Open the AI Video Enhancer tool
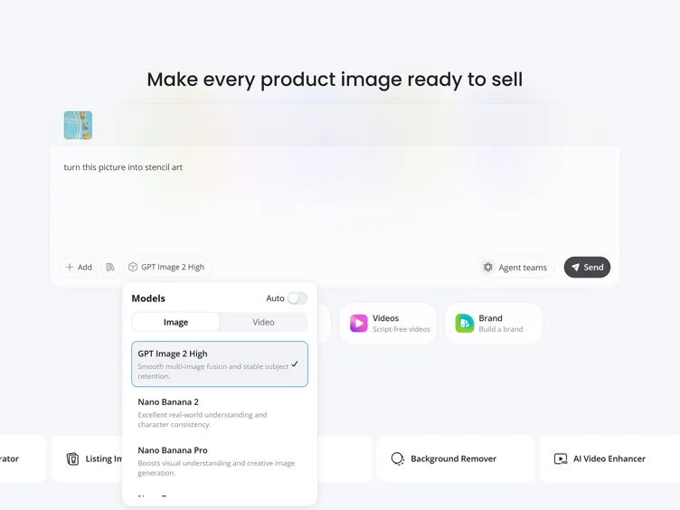Screen dimensions: 680x510 pos(609,458)
